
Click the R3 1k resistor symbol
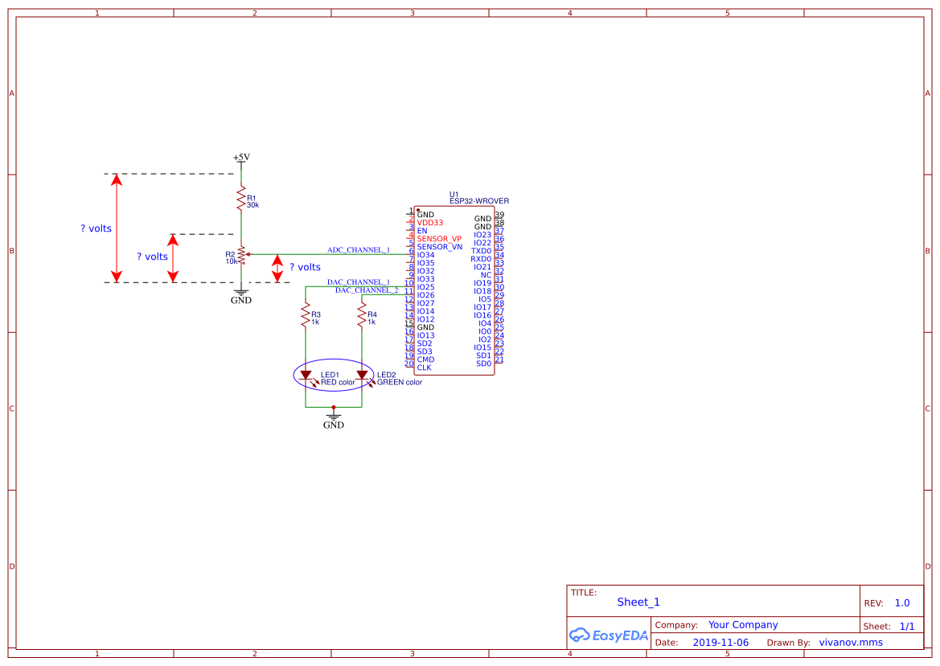tap(305, 318)
